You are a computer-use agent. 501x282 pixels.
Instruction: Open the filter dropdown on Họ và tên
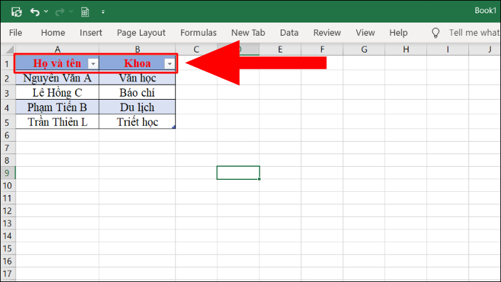(x=93, y=64)
